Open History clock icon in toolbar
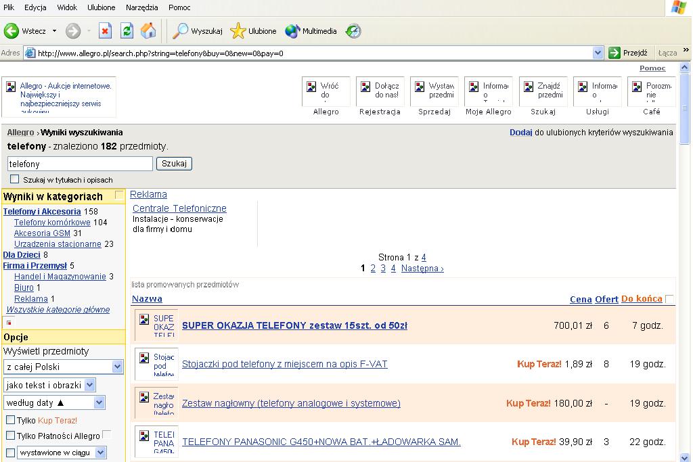This screenshot has height=462, width=693. 353,31
